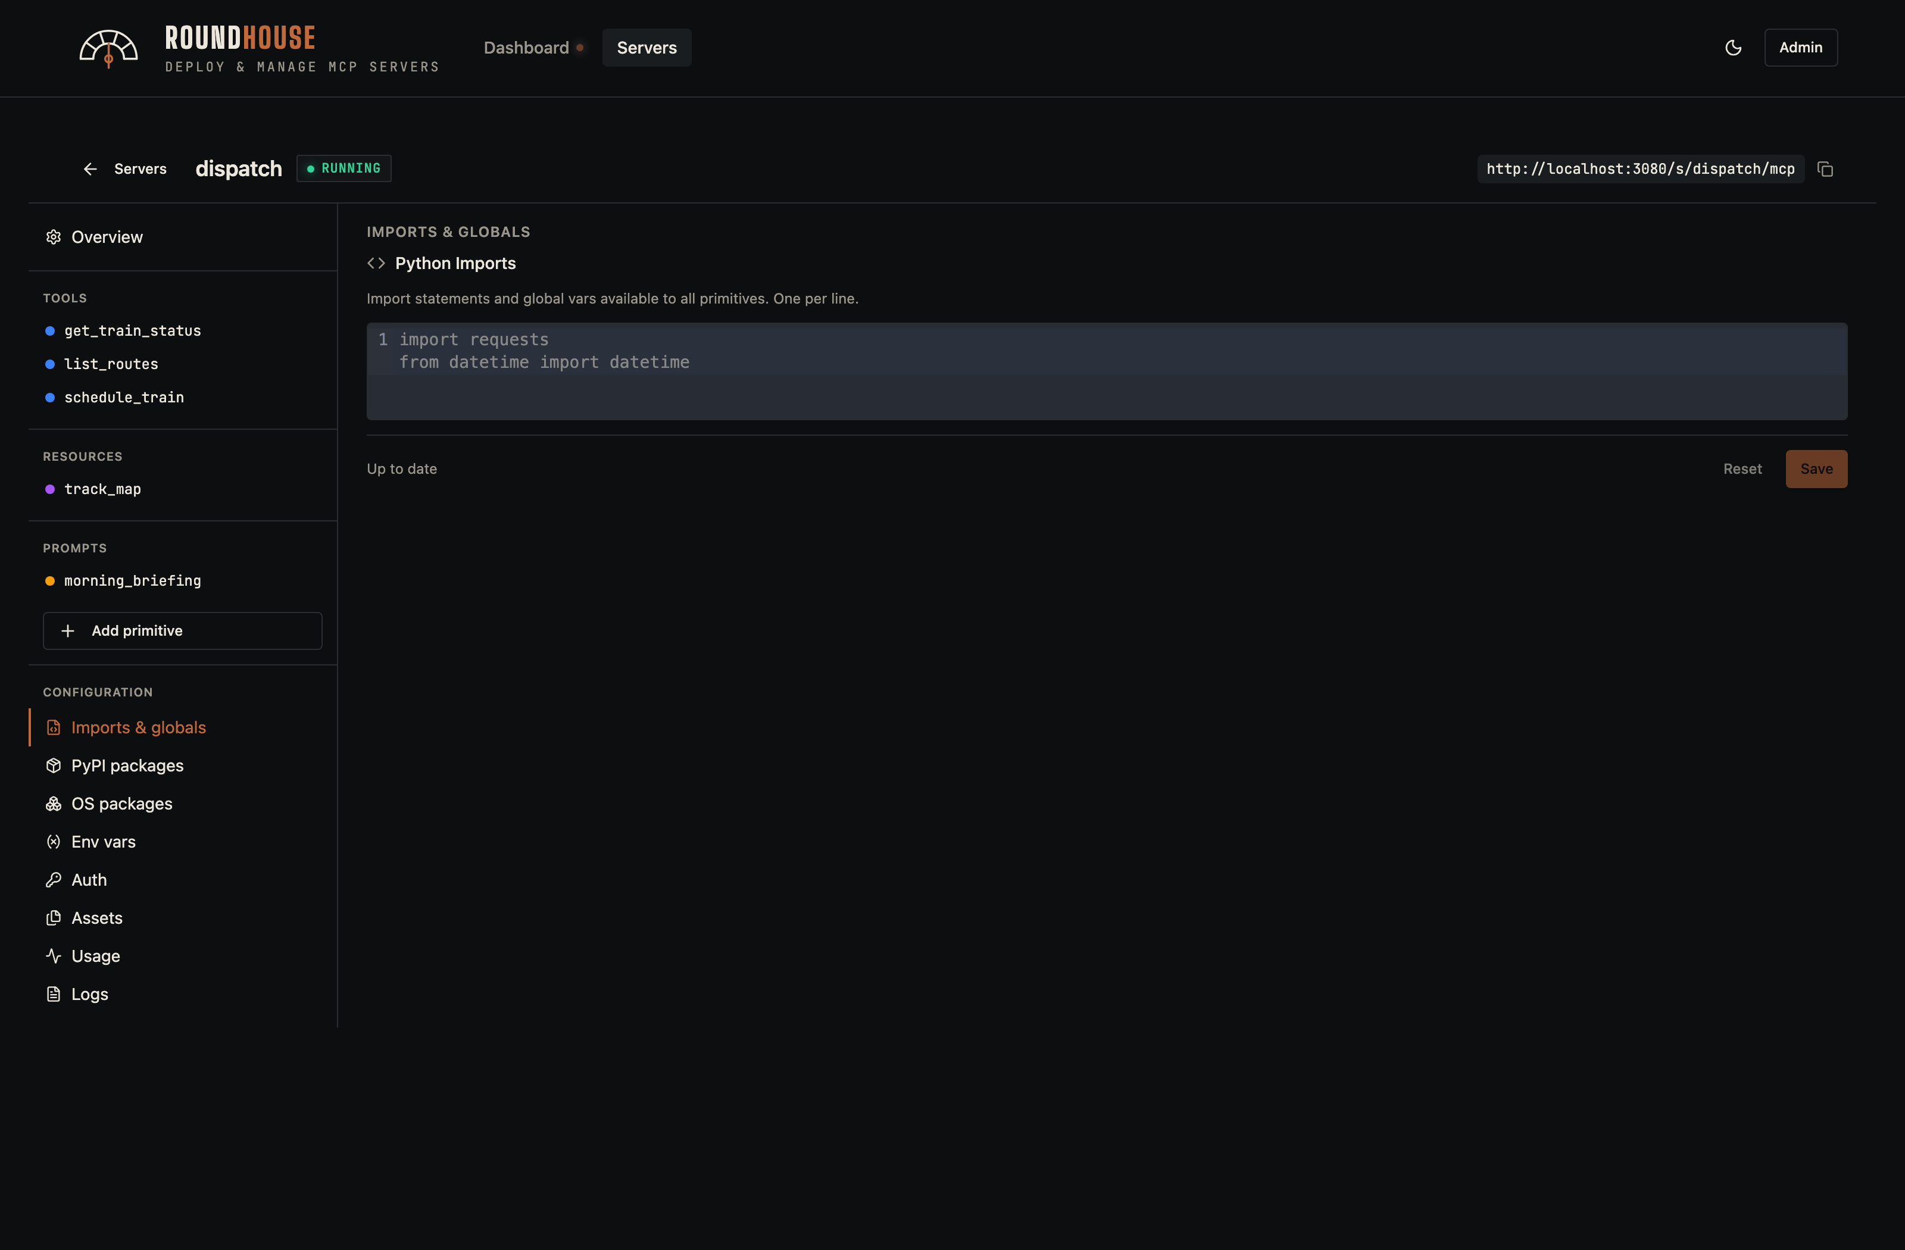This screenshot has height=1250, width=1905.
Task: Select the schedule_train tool
Action: click(x=183, y=397)
